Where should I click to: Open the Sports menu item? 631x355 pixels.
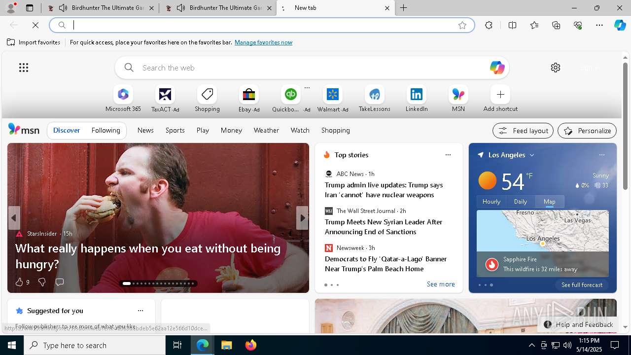click(x=175, y=130)
